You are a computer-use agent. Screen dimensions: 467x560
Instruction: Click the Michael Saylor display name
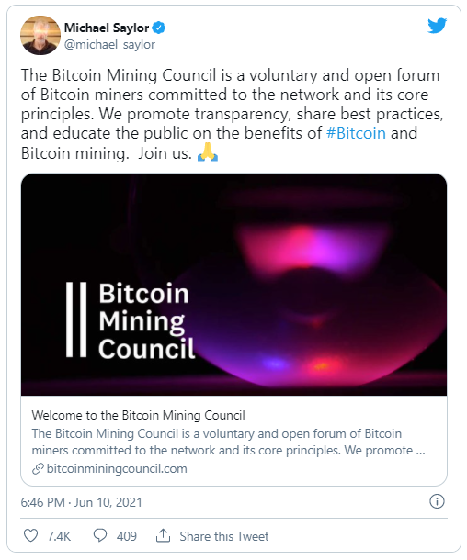tap(107, 28)
